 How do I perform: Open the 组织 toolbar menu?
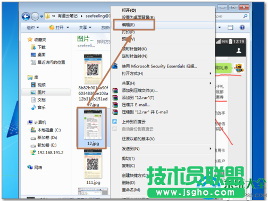pyautogui.click(x=33, y=28)
